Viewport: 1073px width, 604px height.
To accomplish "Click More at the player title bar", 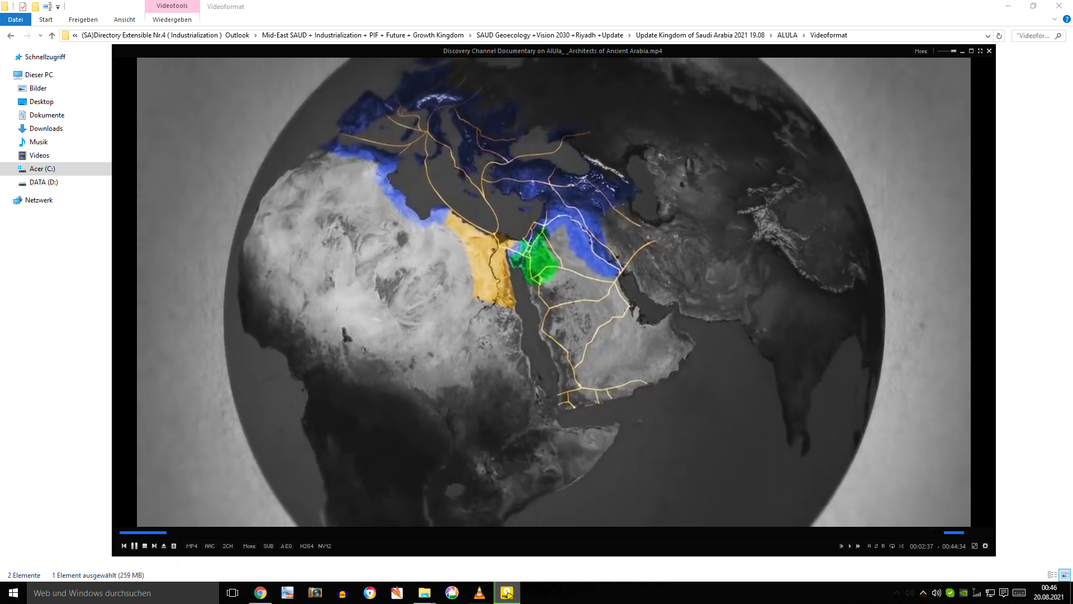I will [x=921, y=51].
